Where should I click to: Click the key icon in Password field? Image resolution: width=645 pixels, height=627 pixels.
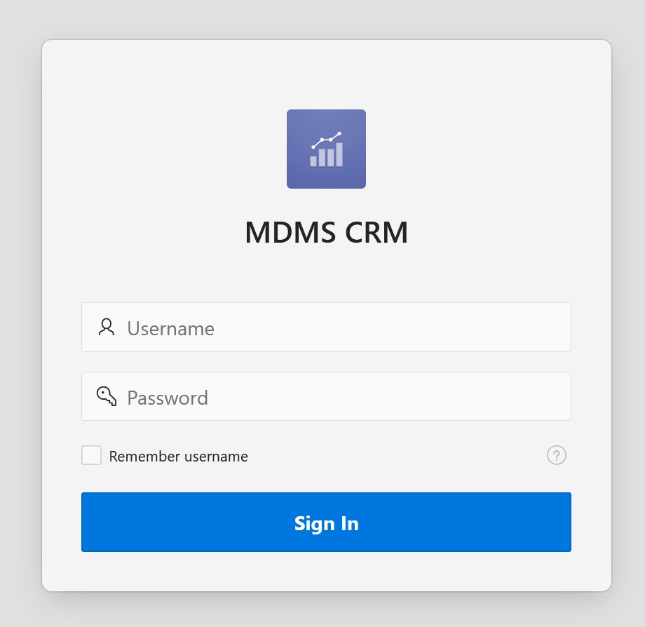coord(107,396)
